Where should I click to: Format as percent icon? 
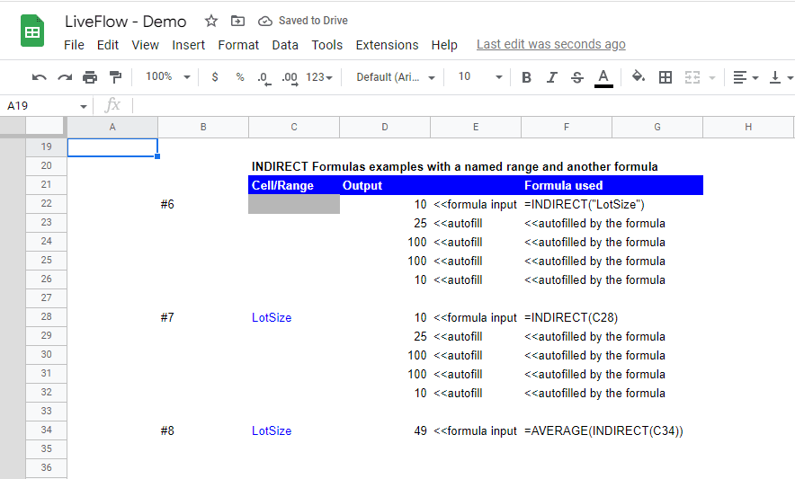pos(240,77)
